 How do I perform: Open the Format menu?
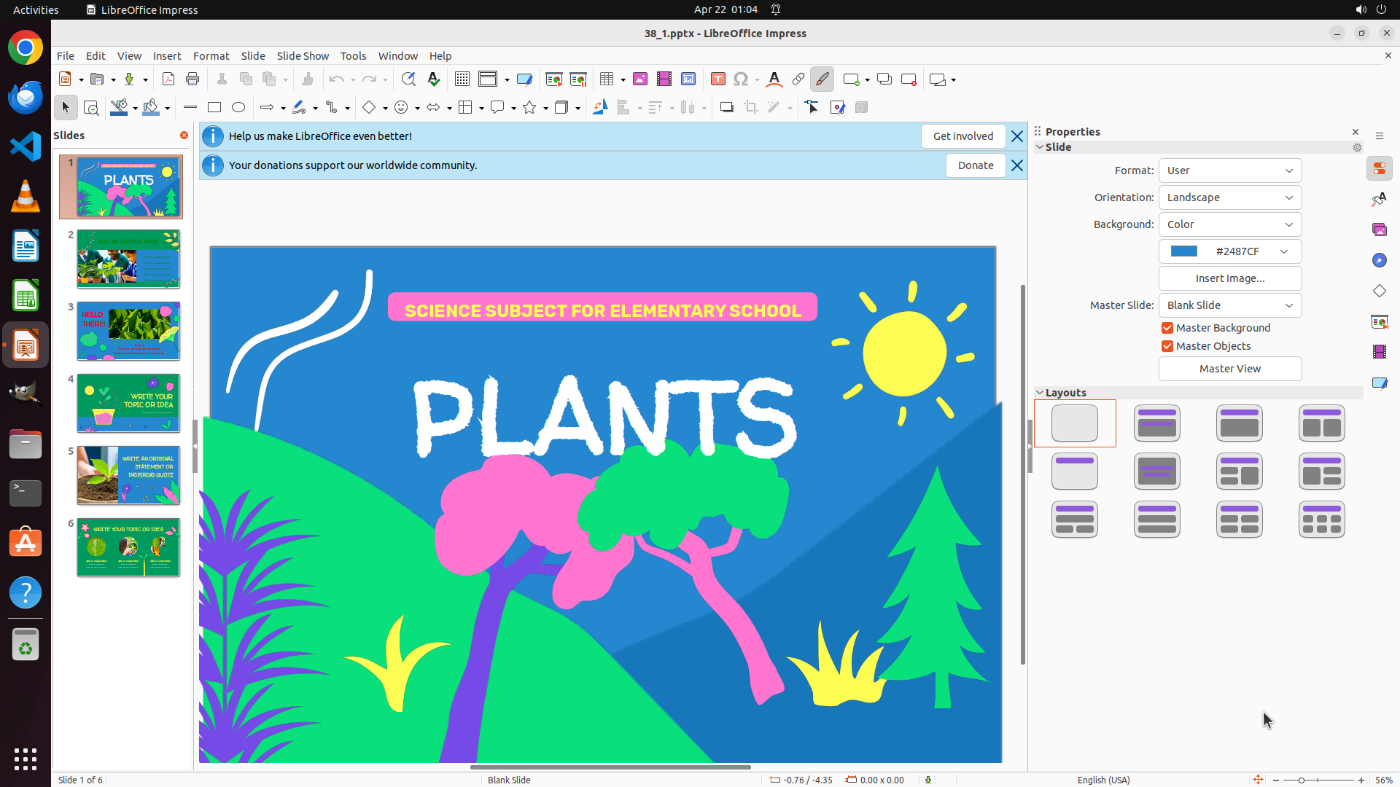point(211,56)
